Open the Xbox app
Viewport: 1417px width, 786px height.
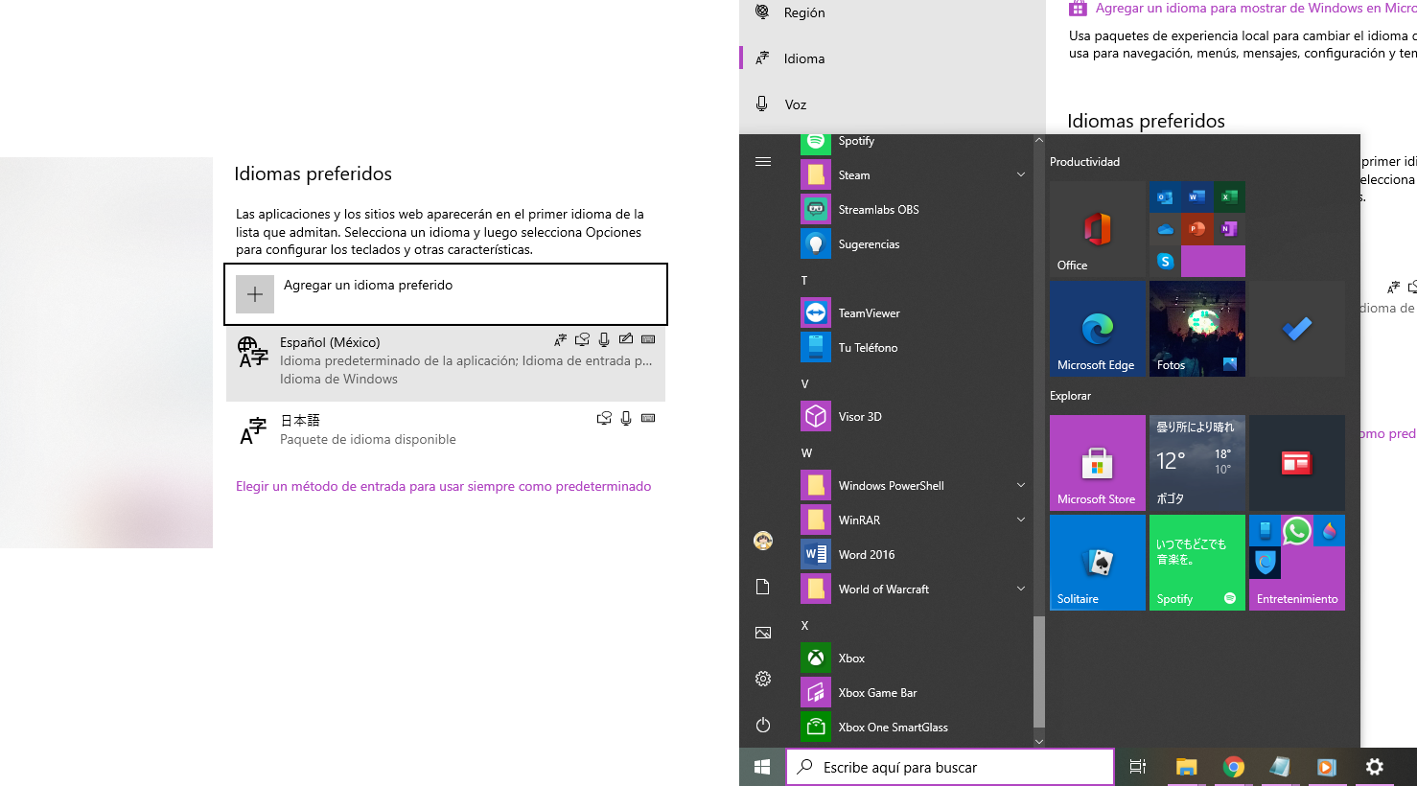[x=915, y=659]
